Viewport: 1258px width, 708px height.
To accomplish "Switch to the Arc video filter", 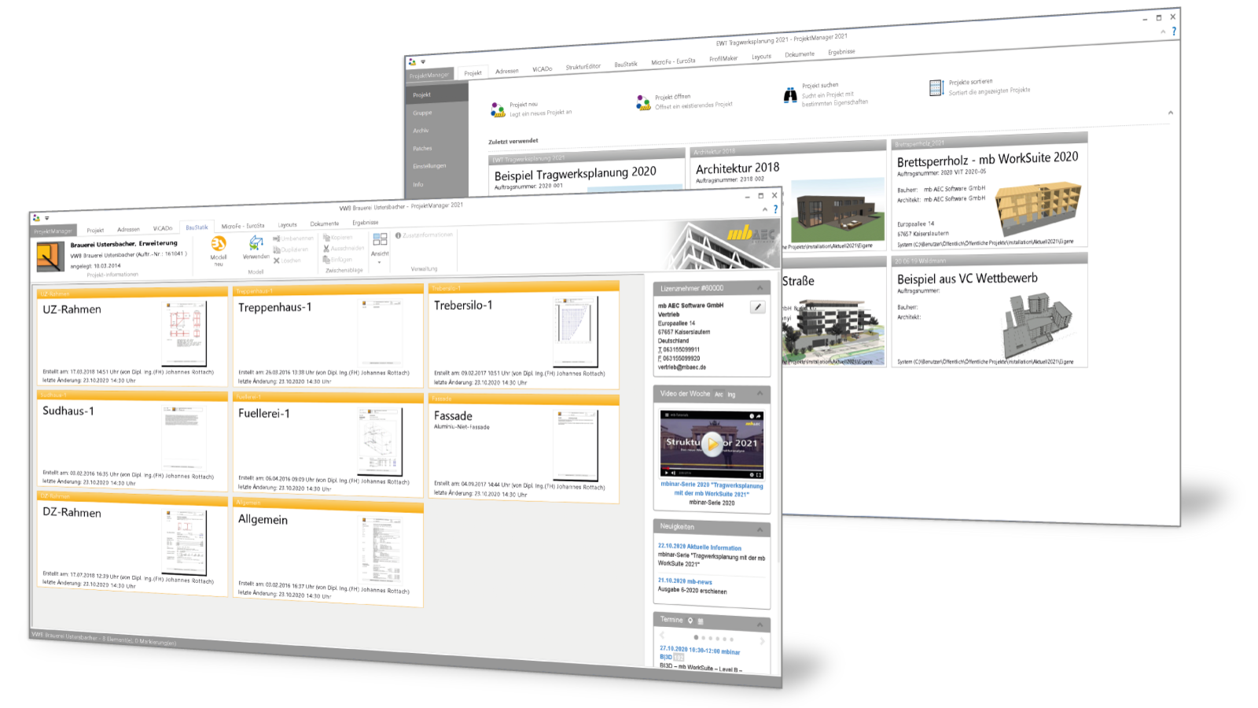I will point(719,394).
